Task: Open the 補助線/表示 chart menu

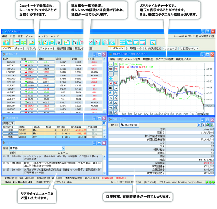Action: click(x=183, y=59)
